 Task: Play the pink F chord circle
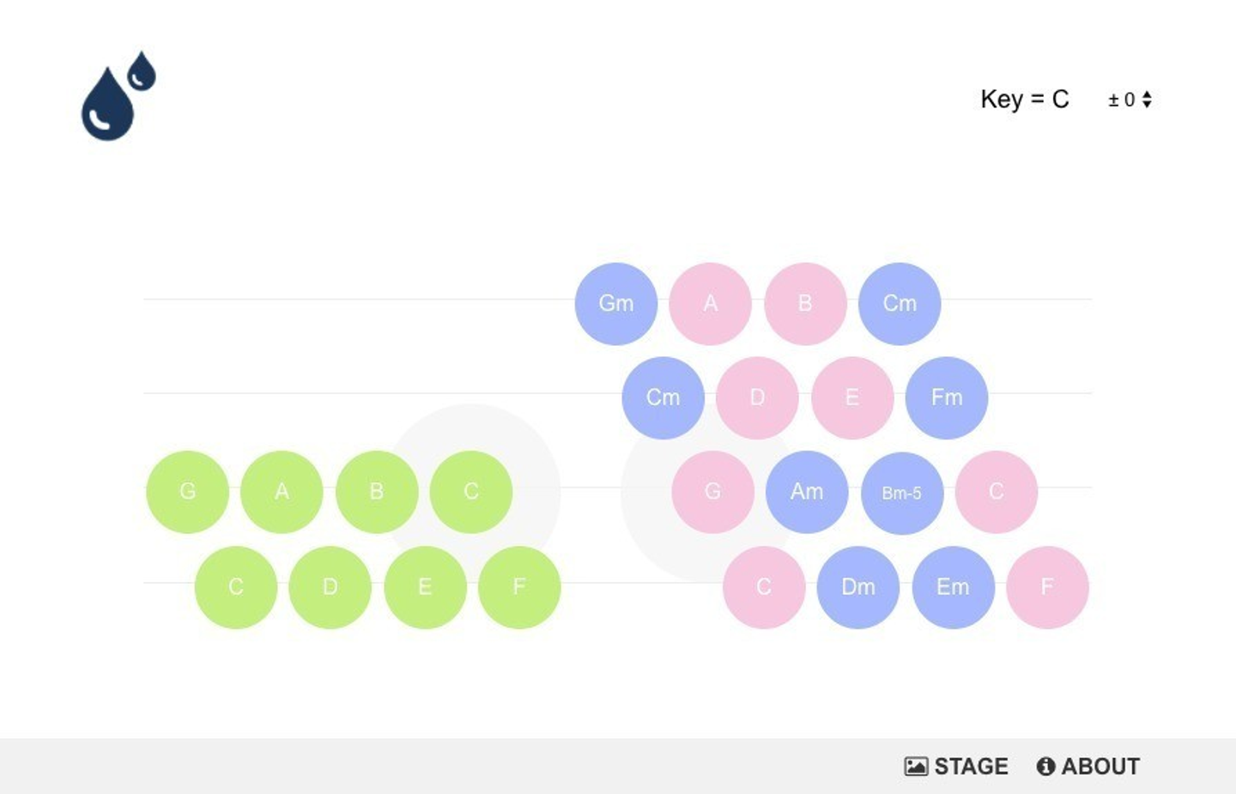1047,587
